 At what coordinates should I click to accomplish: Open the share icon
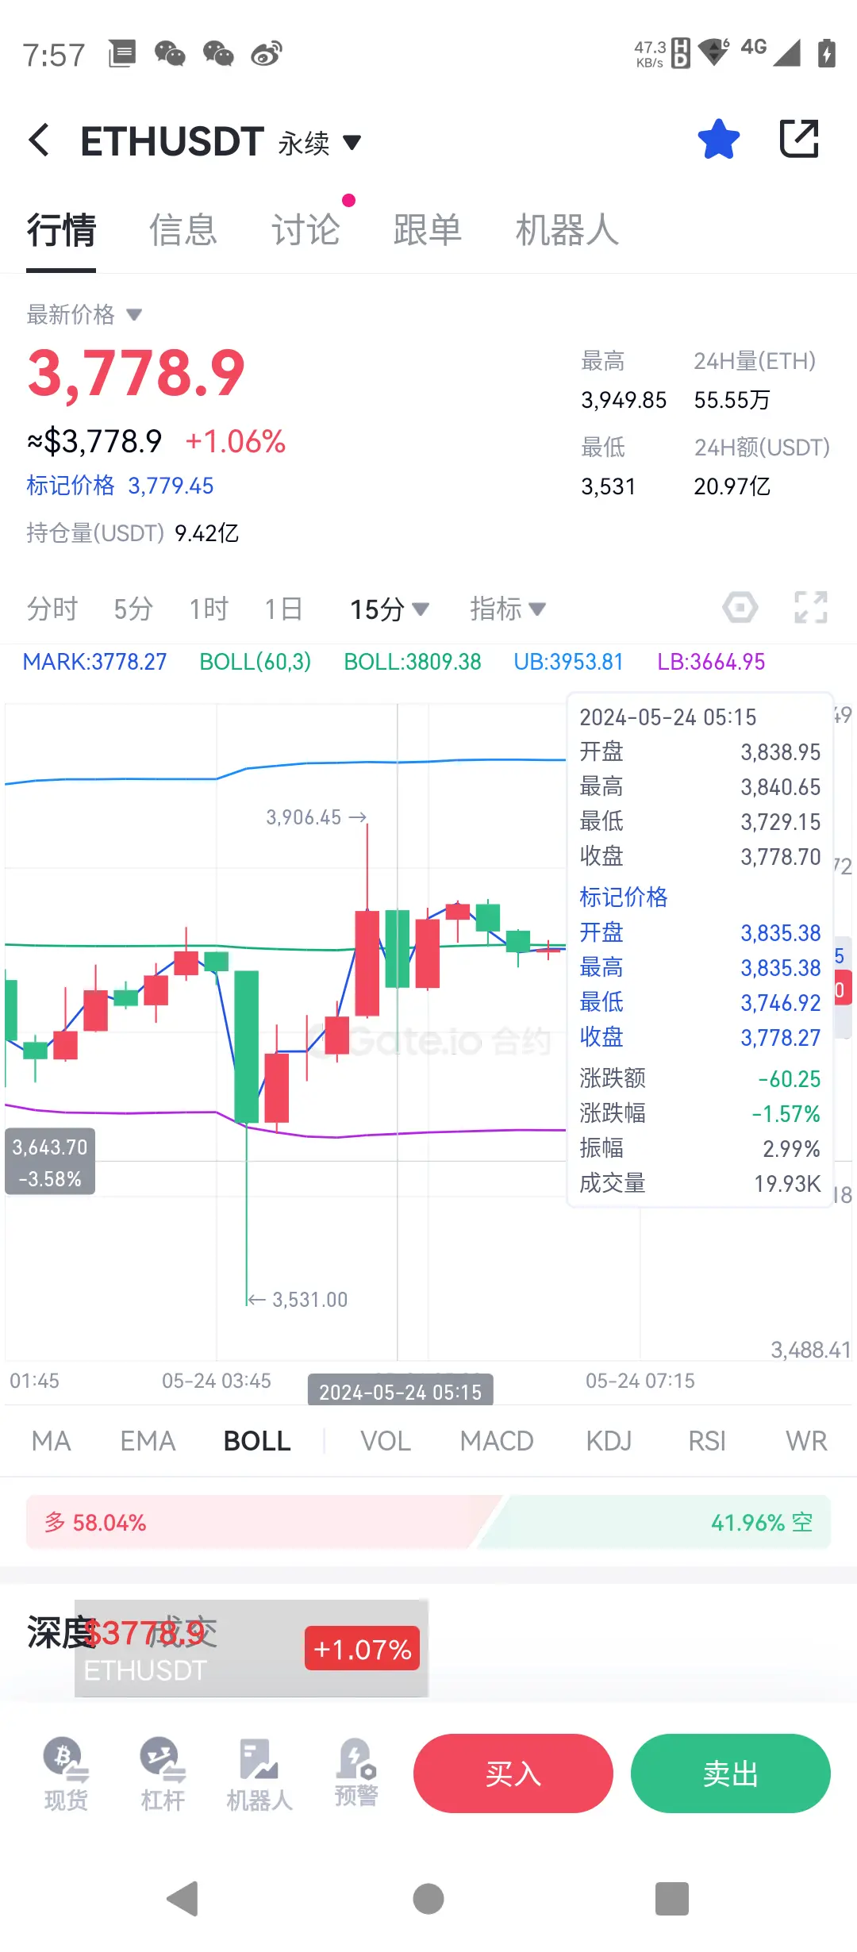(798, 140)
